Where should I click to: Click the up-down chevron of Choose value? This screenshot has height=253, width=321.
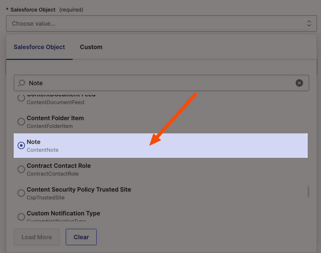pyautogui.click(x=309, y=23)
